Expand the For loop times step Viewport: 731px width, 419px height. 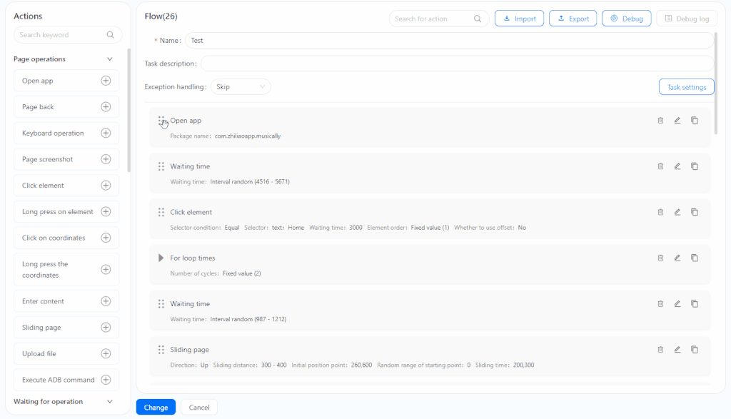tap(161, 258)
